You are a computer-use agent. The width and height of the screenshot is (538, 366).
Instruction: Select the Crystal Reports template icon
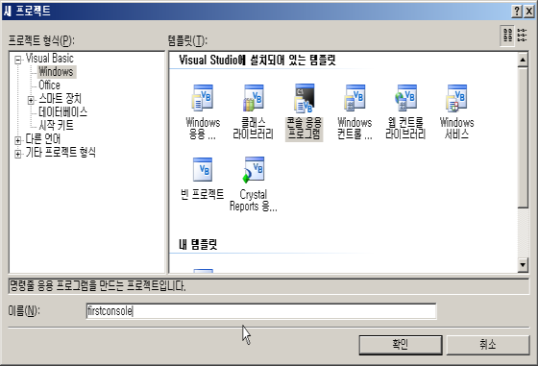(254, 169)
